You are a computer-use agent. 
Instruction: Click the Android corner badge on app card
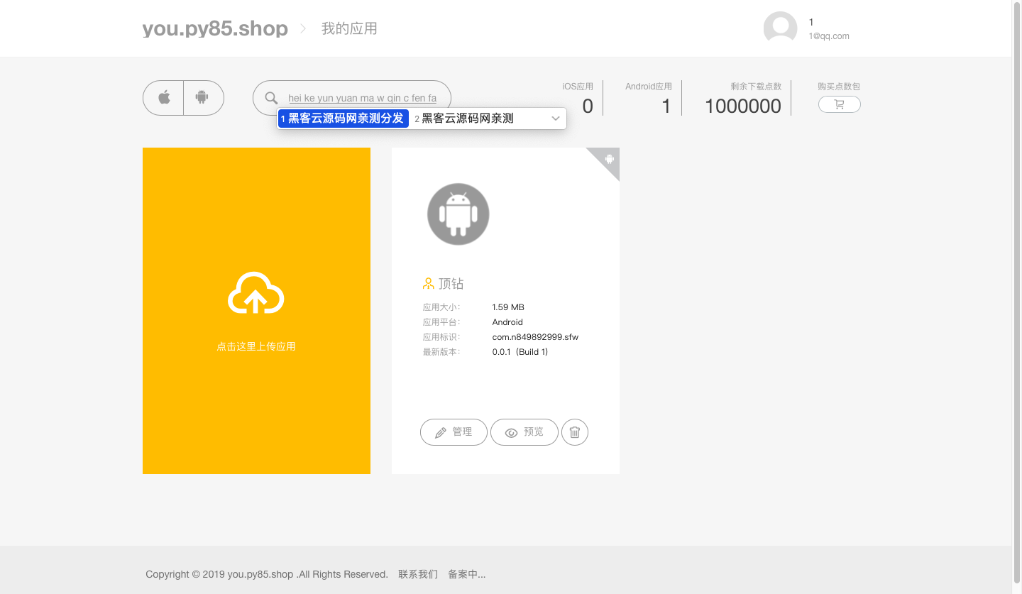(x=609, y=159)
